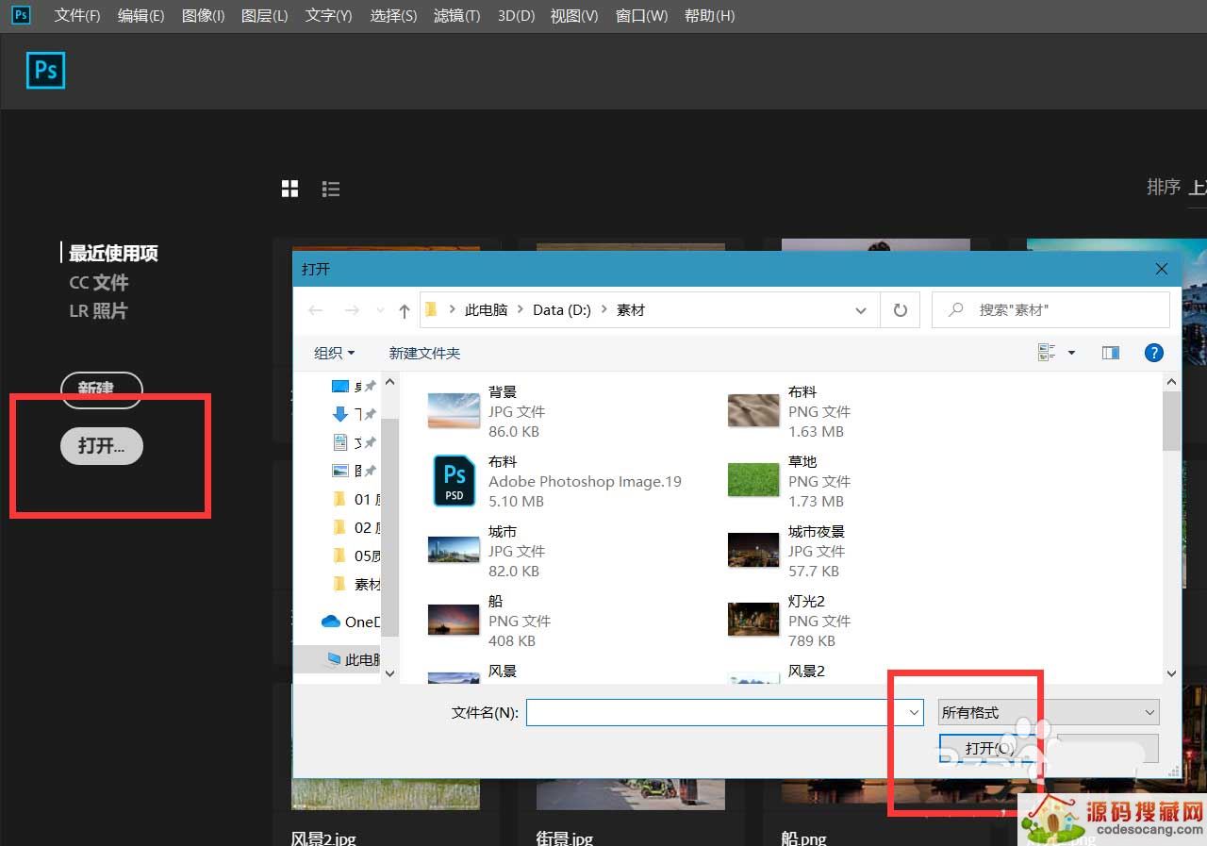
Task: Open the 图层(L) menu
Action: click(x=264, y=16)
